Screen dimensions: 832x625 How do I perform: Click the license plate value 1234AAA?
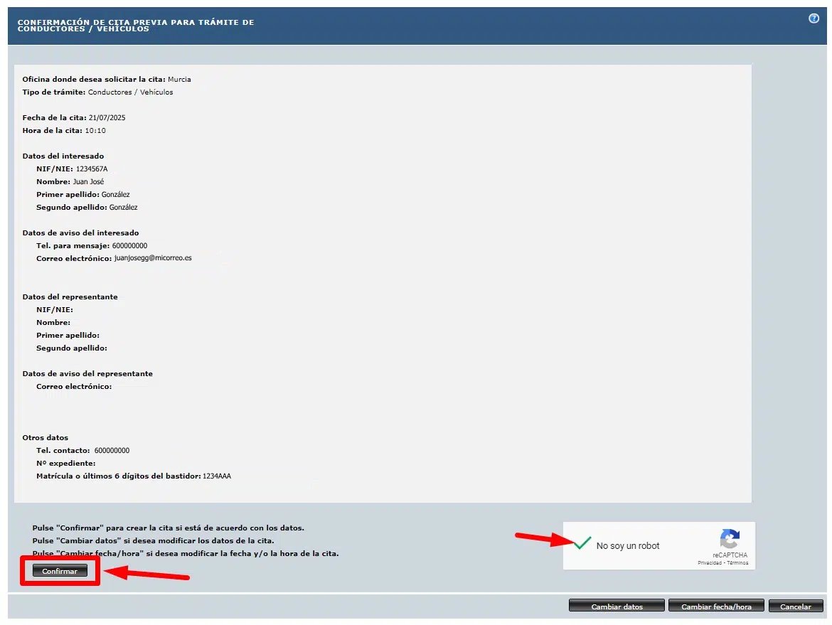pos(217,476)
